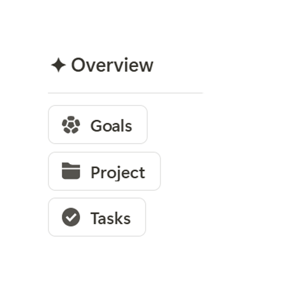This screenshot has height=297, width=297.
Task: Click the blank right edge of the Tasks button
Action: pyautogui.click(x=138, y=217)
